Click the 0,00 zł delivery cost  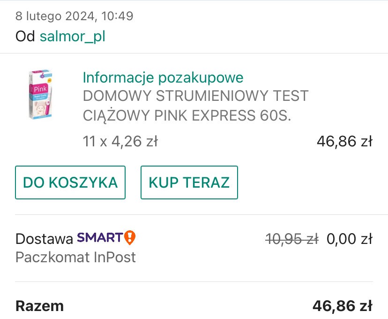349,239
